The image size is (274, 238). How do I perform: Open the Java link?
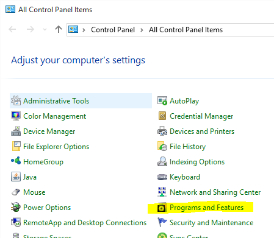coord(30,177)
